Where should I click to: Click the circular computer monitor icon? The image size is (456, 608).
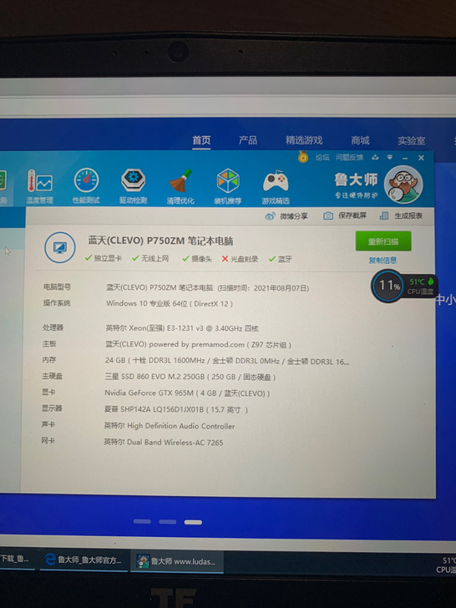(x=60, y=247)
